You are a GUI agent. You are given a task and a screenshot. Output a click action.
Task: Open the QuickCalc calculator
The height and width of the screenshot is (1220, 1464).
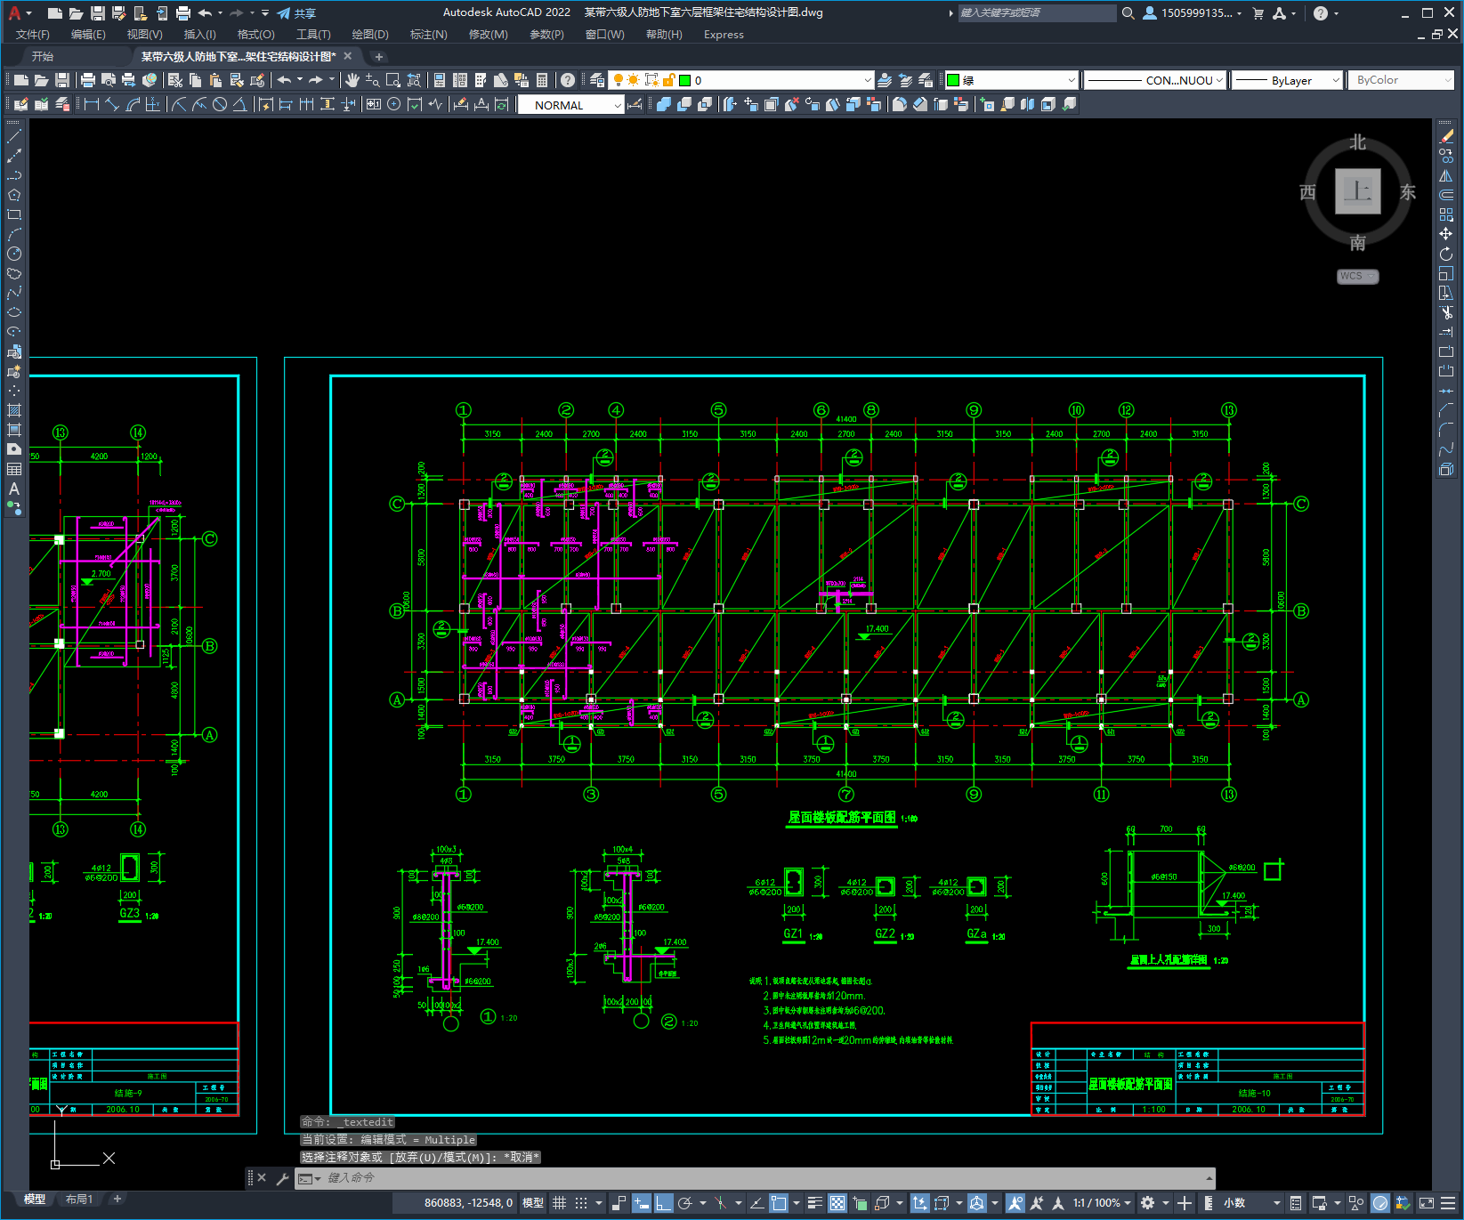click(x=542, y=80)
